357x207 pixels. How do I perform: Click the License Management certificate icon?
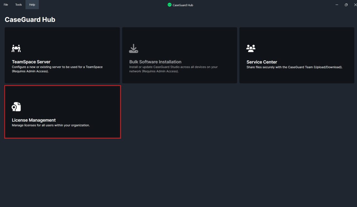pos(16,107)
